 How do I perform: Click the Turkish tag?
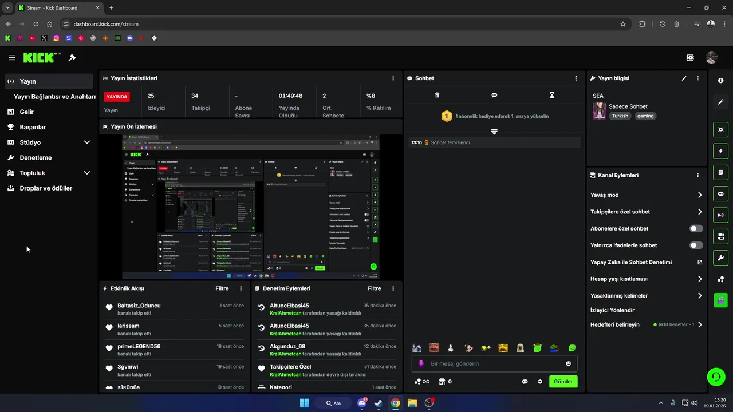click(x=620, y=116)
